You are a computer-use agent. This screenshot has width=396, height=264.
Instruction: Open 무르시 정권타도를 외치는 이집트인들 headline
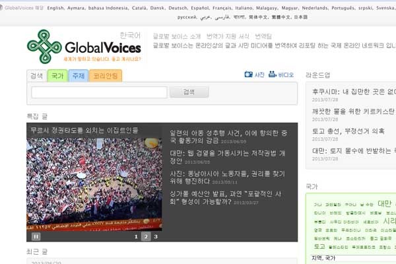click(84, 131)
